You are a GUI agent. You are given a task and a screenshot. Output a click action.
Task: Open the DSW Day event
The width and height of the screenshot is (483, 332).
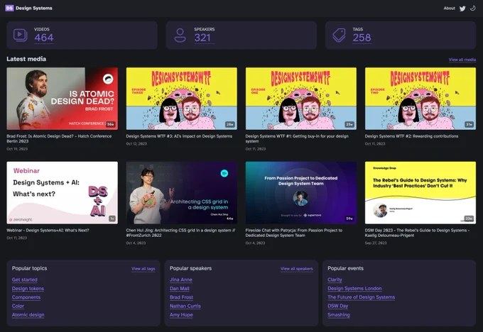338,306
